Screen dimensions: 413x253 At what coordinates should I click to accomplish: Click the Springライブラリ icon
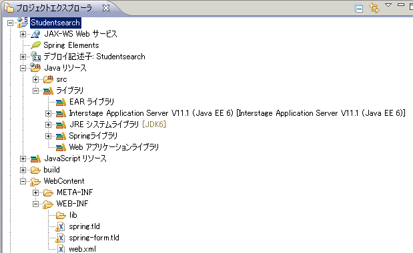(61, 136)
